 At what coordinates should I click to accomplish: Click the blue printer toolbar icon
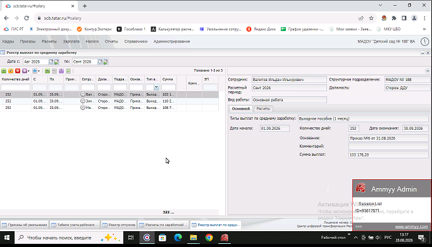click(x=35, y=71)
